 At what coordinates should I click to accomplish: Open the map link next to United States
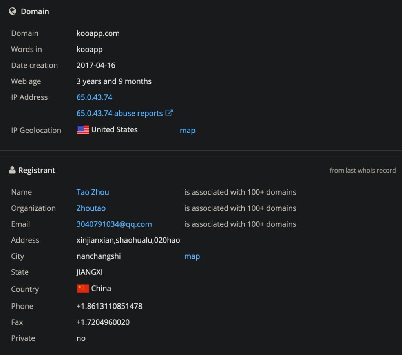(x=187, y=131)
